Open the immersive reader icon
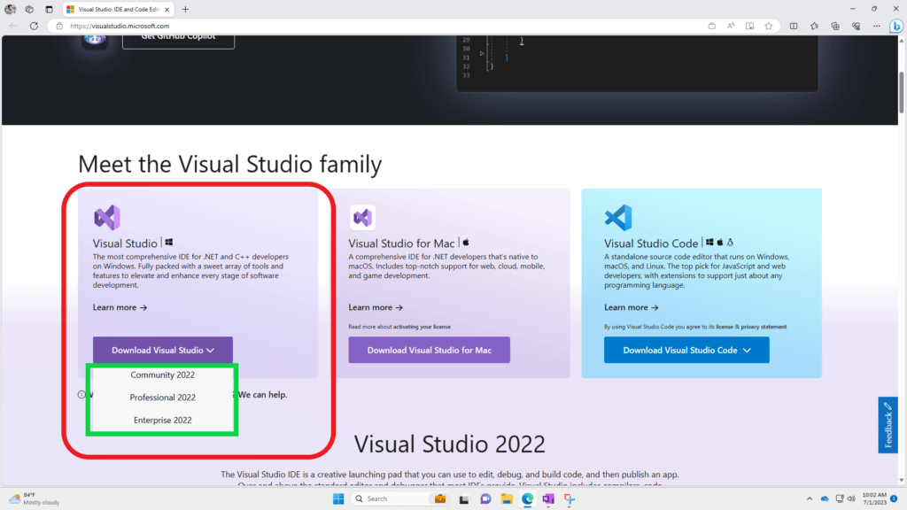The width and height of the screenshot is (907, 510). [749, 26]
